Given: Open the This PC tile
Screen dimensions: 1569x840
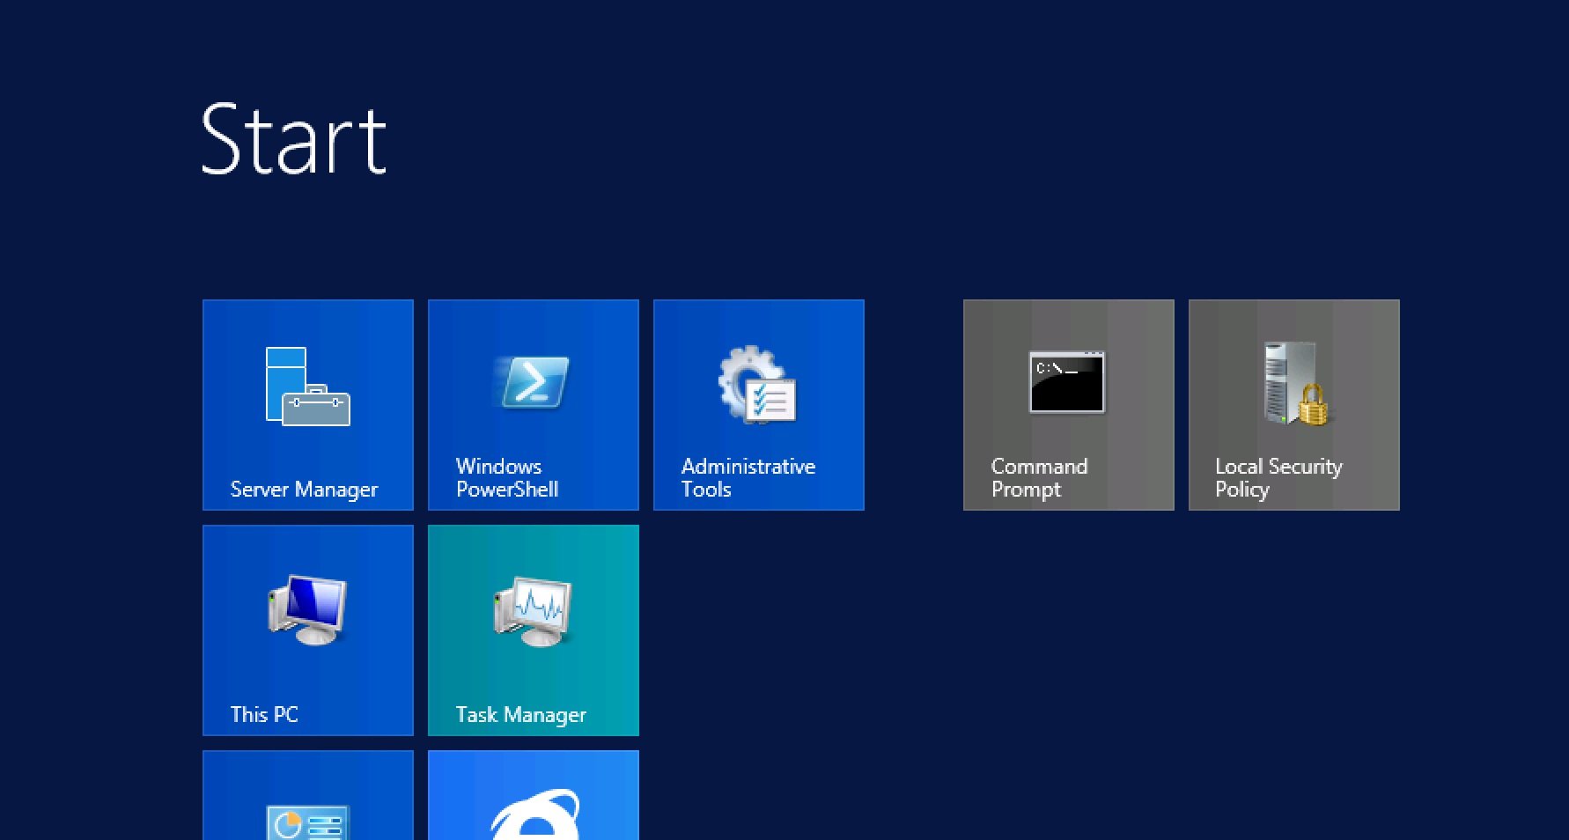Looking at the screenshot, I should point(308,630).
